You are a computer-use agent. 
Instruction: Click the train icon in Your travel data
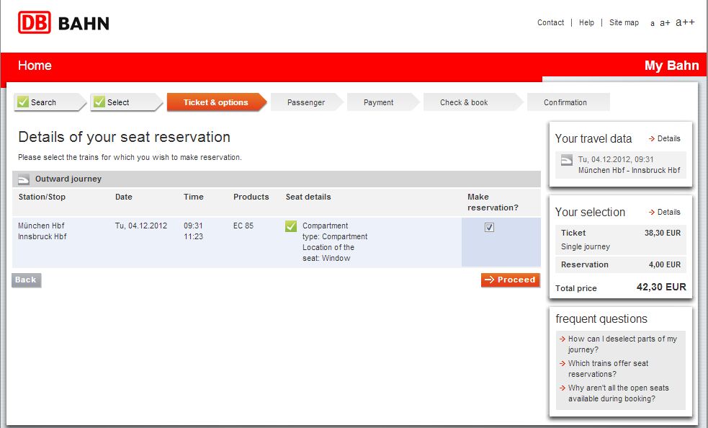coord(566,160)
